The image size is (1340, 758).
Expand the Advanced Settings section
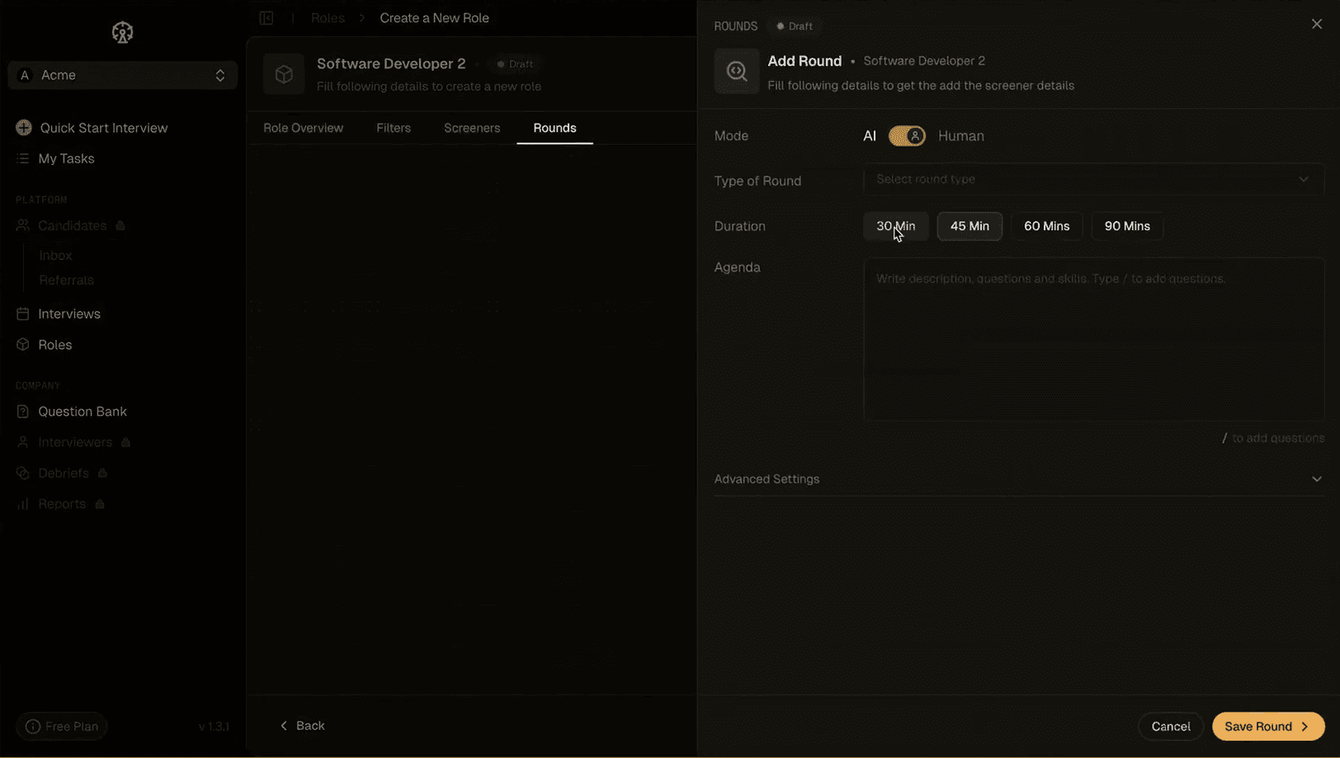pyautogui.click(x=1019, y=479)
